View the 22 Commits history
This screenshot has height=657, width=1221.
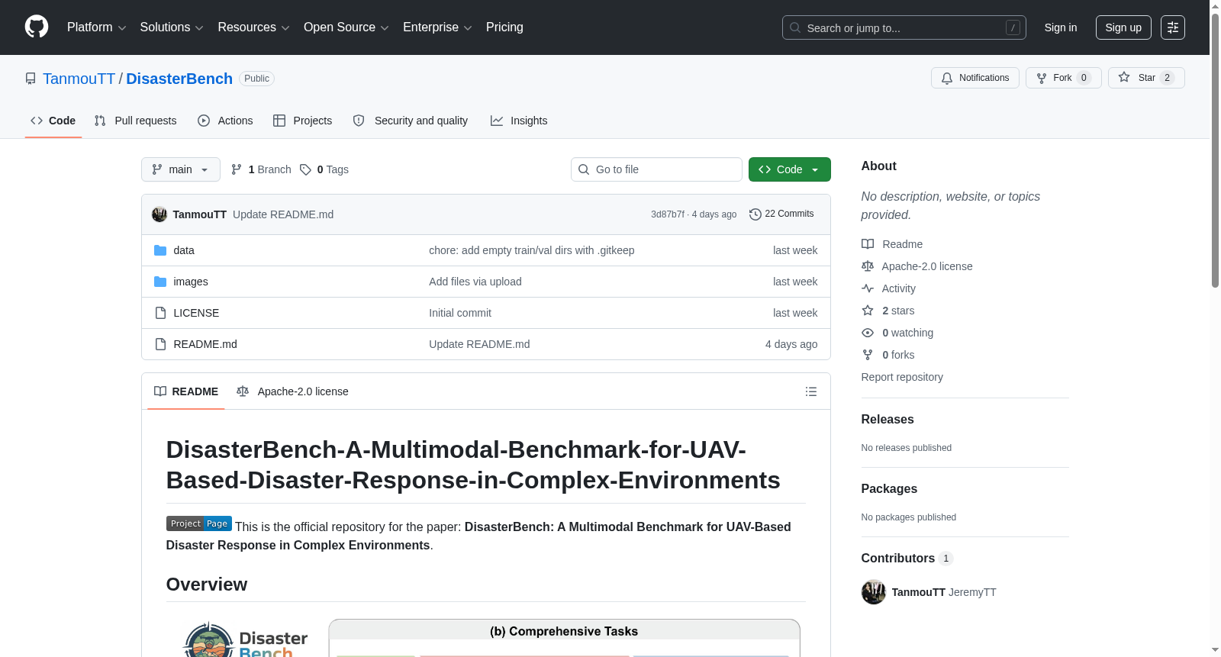tap(782, 214)
